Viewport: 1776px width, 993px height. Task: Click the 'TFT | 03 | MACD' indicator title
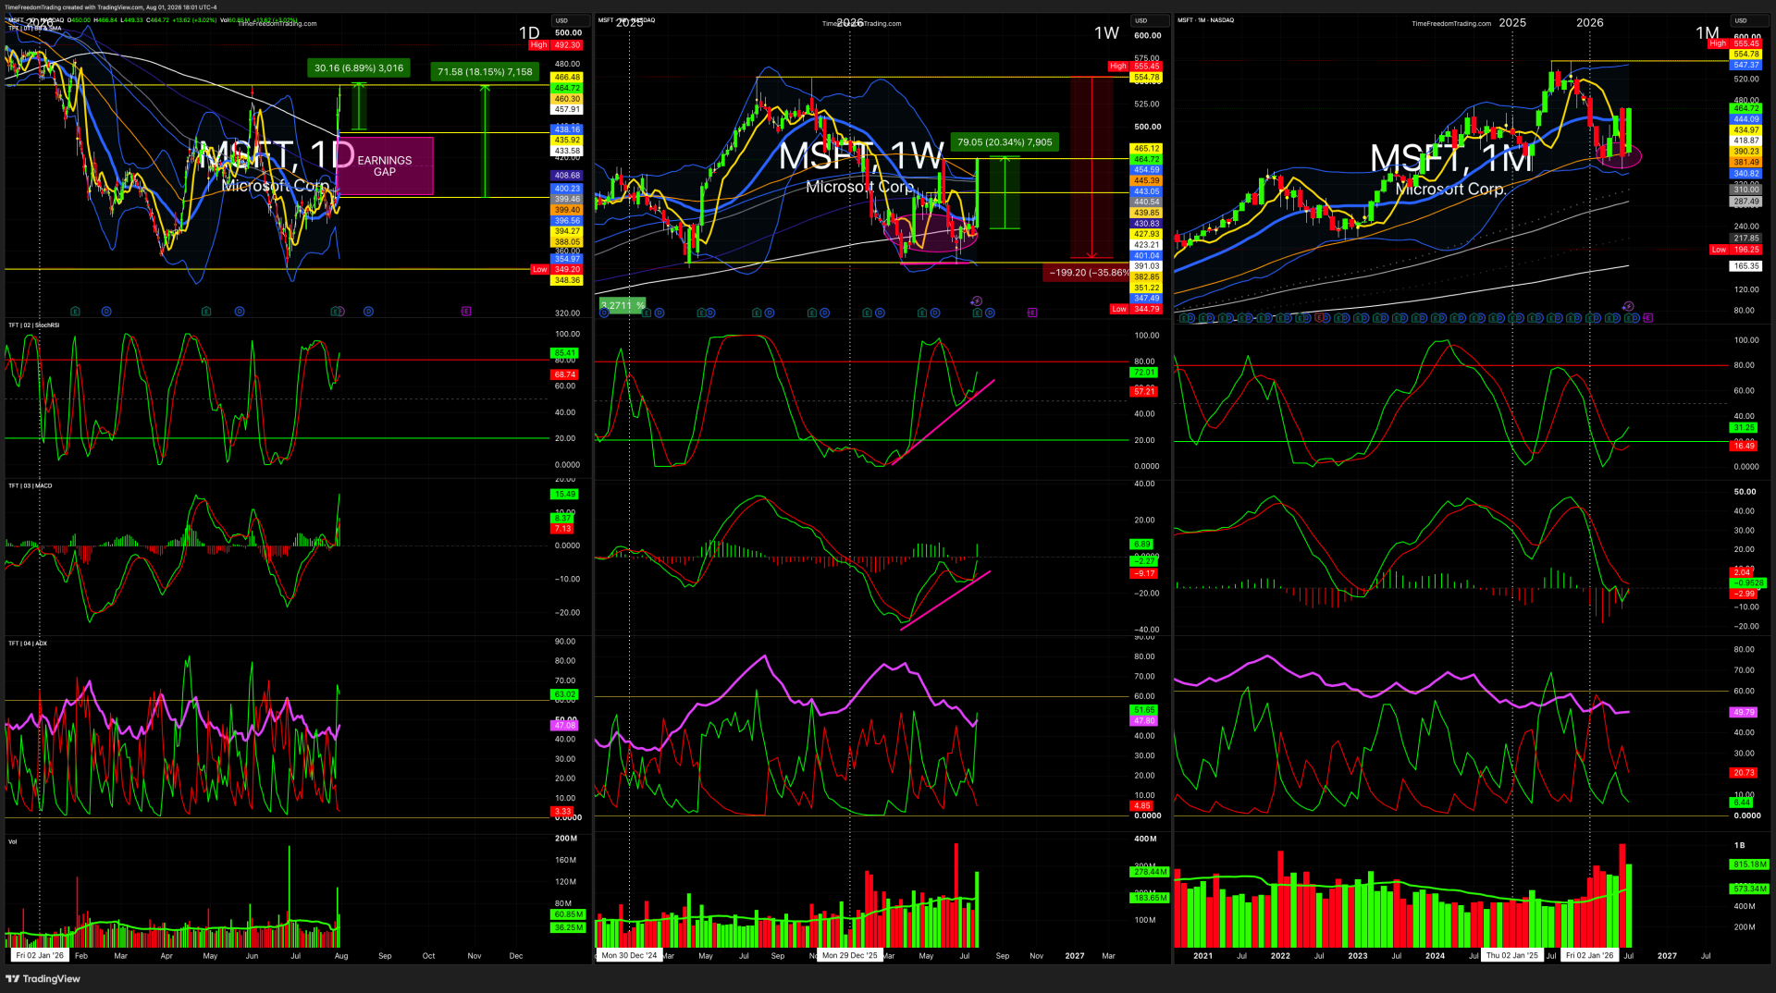pyautogui.click(x=31, y=486)
